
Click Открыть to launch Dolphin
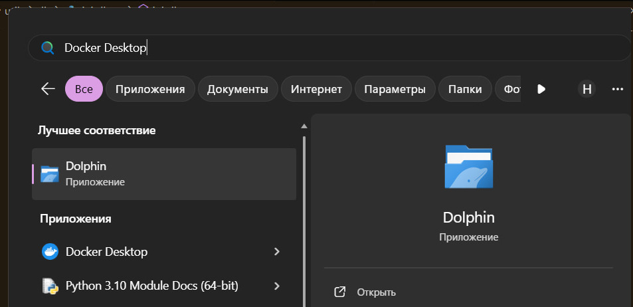[x=376, y=292]
